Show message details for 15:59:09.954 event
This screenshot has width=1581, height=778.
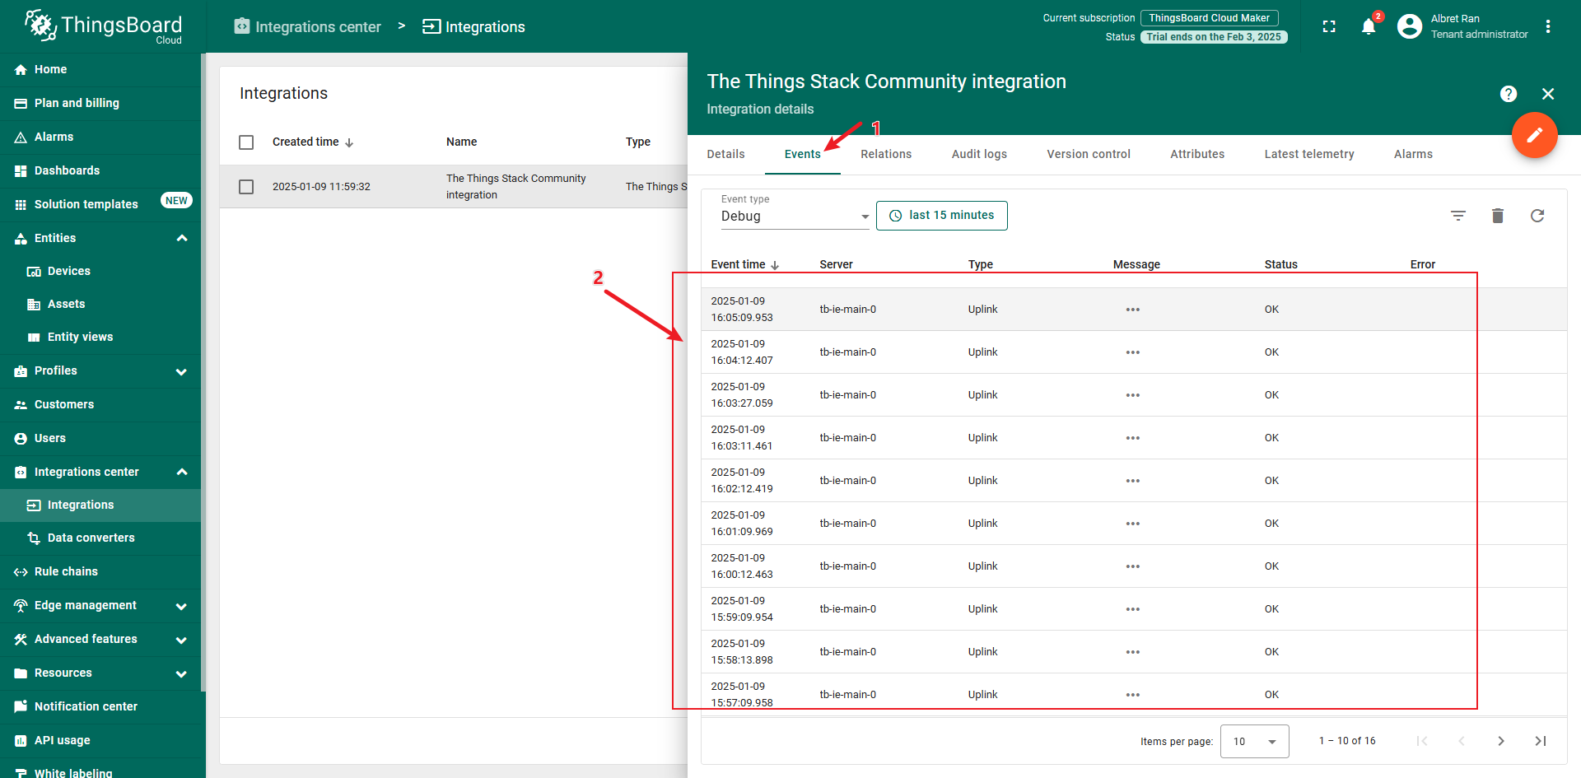1133,609
